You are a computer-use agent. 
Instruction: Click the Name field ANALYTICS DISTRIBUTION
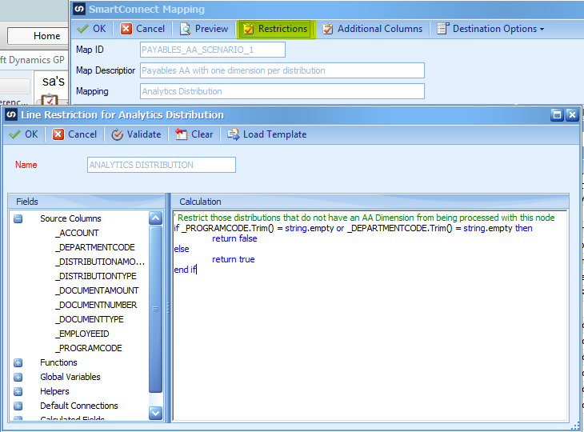[x=162, y=165]
